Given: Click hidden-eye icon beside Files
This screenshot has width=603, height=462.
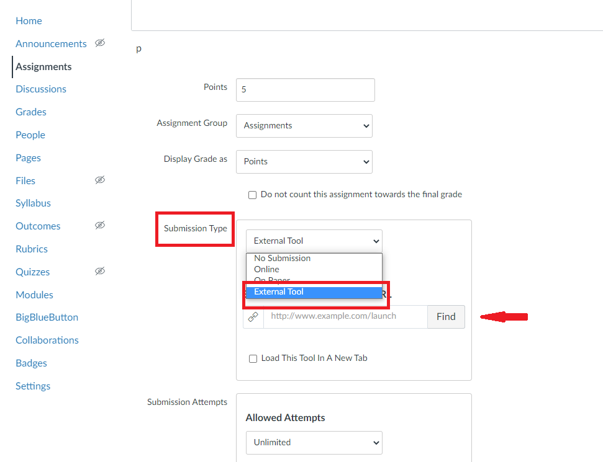Looking at the screenshot, I should [100, 180].
